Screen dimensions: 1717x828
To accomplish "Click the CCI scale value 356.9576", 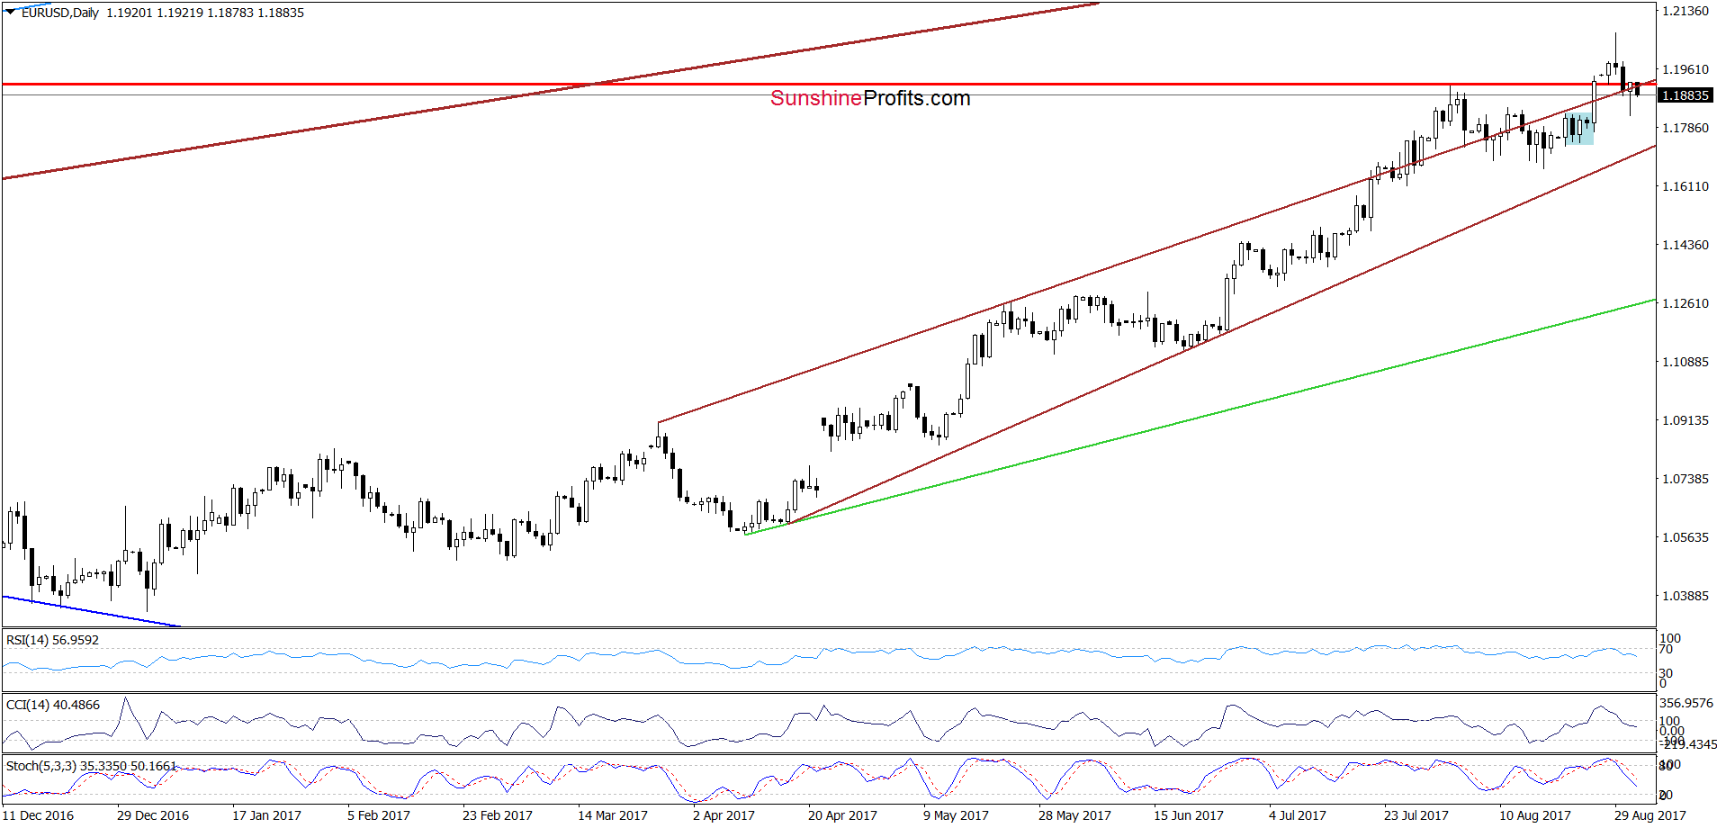I will pyautogui.click(x=1687, y=703).
